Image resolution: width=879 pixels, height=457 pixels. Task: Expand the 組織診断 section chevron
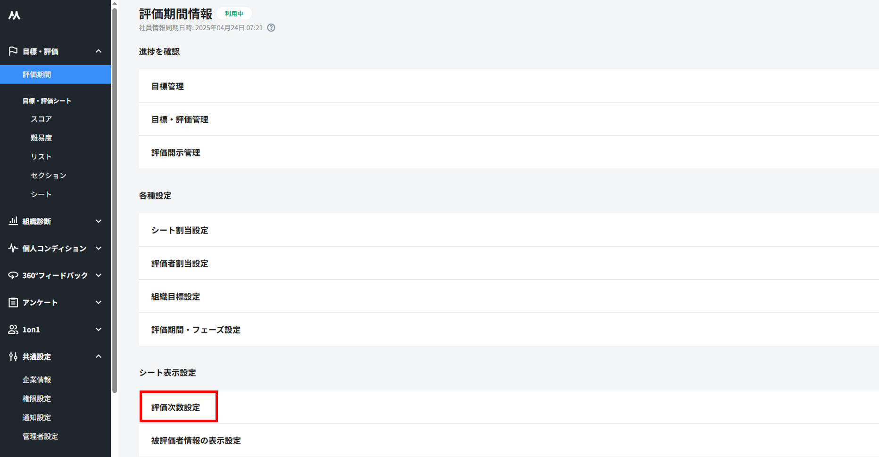99,221
